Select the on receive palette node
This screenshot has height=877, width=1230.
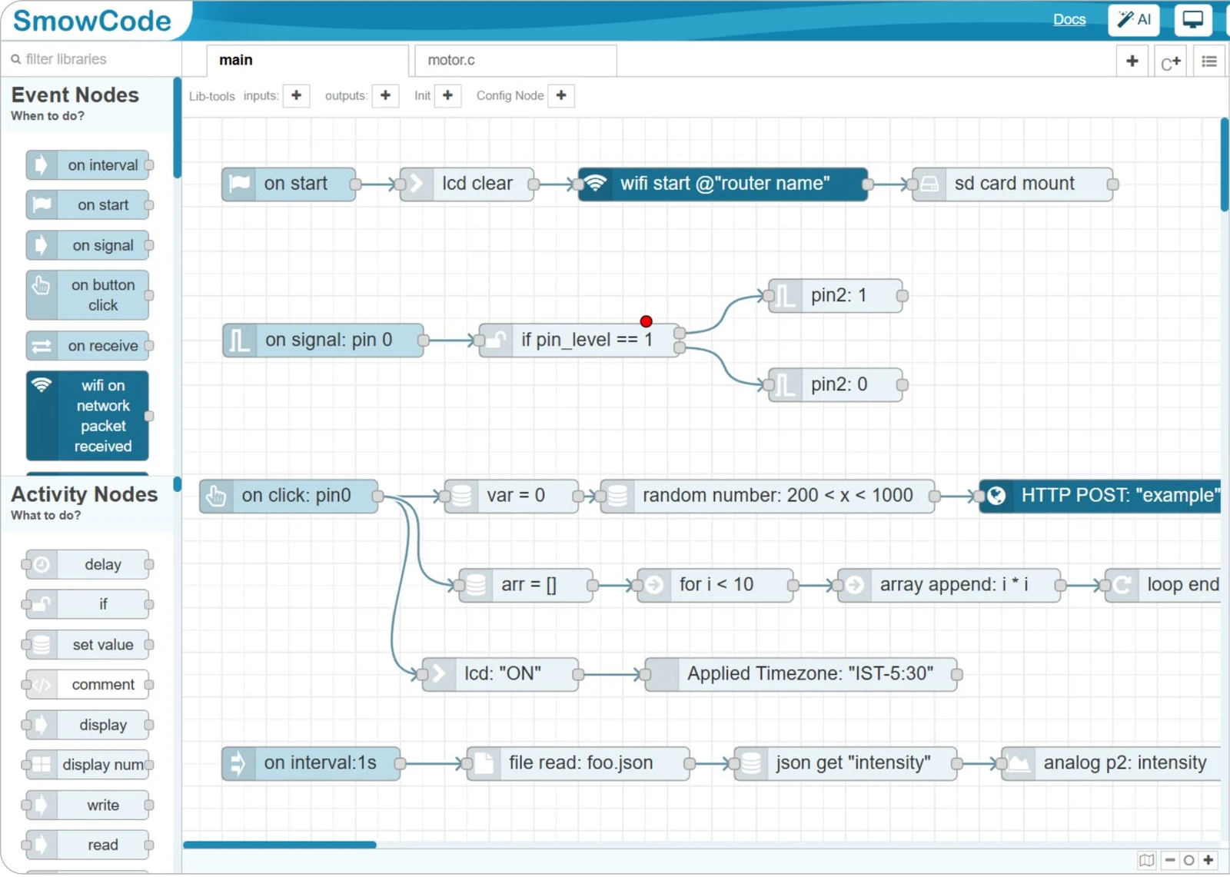(x=88, y=346)
